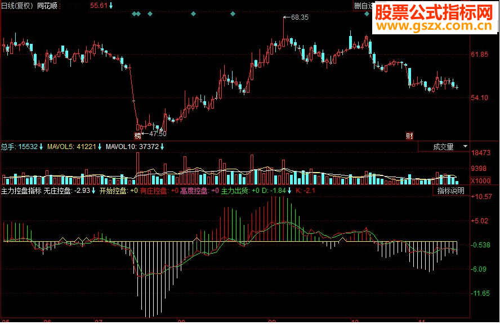Click the 榜 marker icon below the chart low
The height and width of the screenshot is (325, 500).
point(138,136)
